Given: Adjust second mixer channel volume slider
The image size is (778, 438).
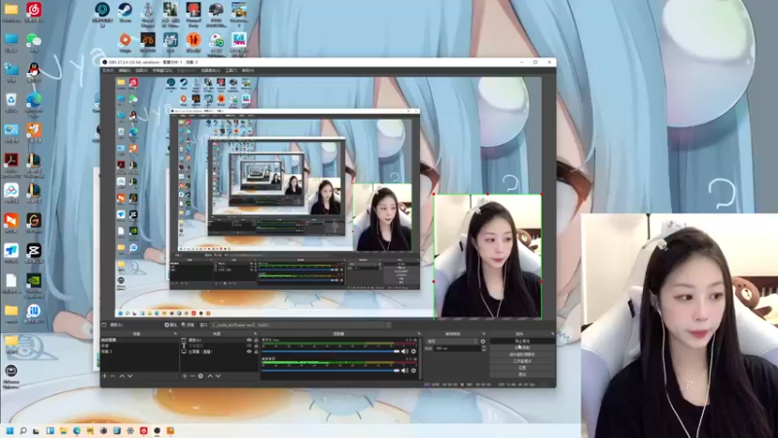Looking at the screenshot, I should pos(331,371).
